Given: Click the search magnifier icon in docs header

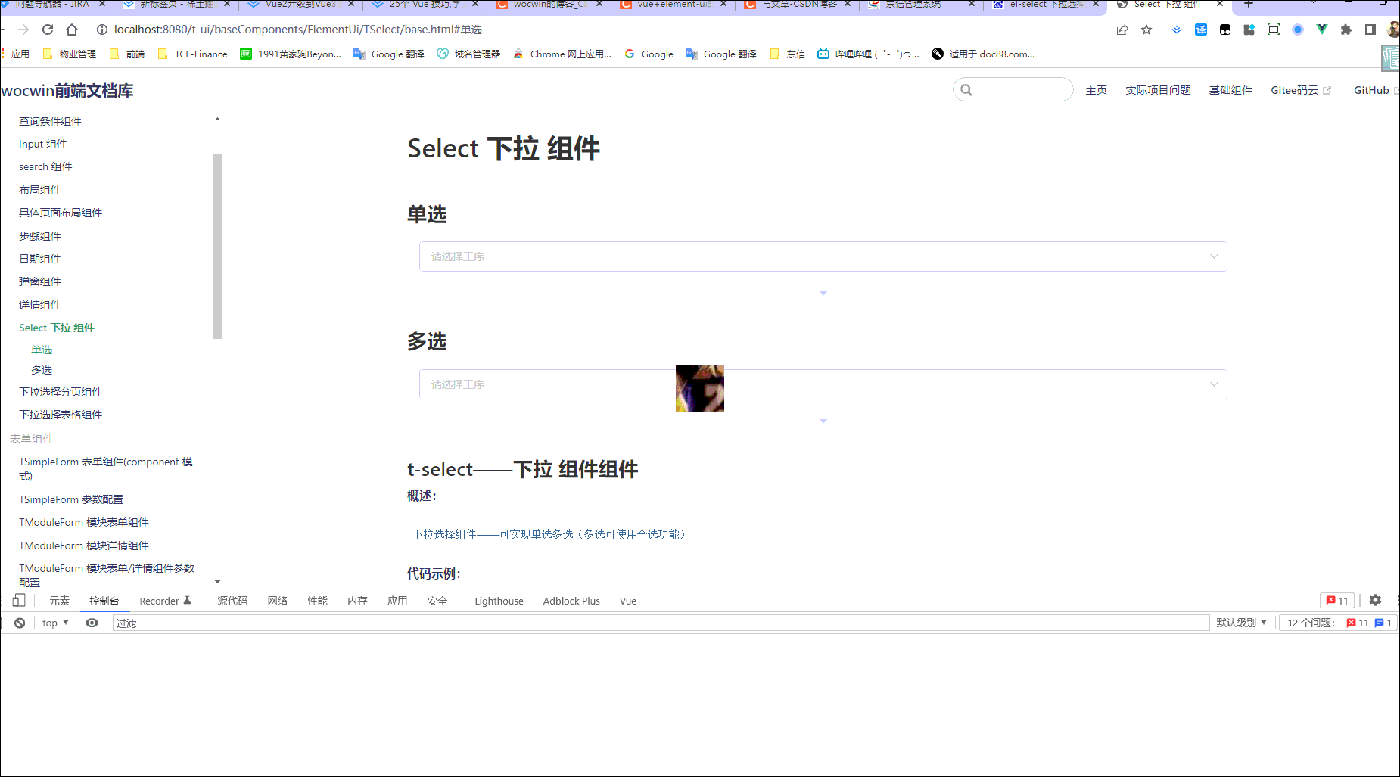Looking at the screenshot, I should [966, 90].
